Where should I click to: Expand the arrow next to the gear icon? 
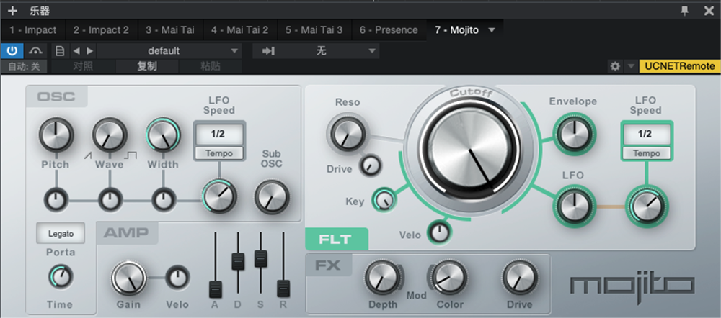tap(630, 66)
